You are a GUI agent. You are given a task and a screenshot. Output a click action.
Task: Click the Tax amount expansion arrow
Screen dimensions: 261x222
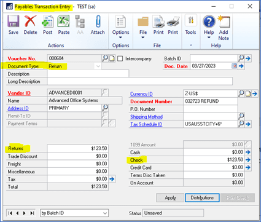pyautogui.click(x=112, y=179)
